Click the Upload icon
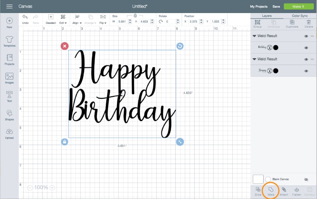Screen dimensions: 317x199 point(10,133)
